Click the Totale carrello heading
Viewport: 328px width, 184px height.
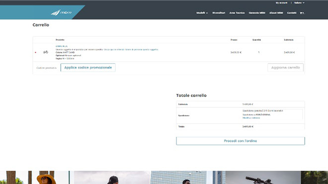point(191,95)
